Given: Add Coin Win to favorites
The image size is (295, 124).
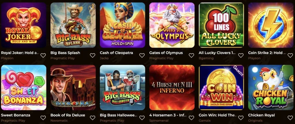Looking at the screenshot, I should [x=241, y=118].
